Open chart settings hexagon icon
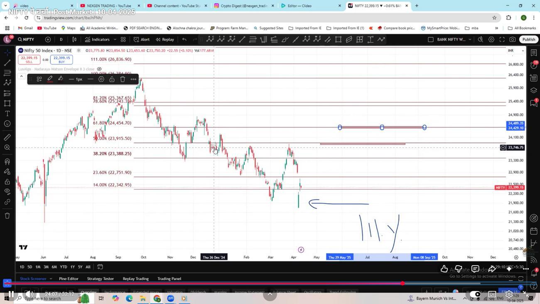Image resolution: width=540 pixels, height=304 pixels. click(491, 40)
